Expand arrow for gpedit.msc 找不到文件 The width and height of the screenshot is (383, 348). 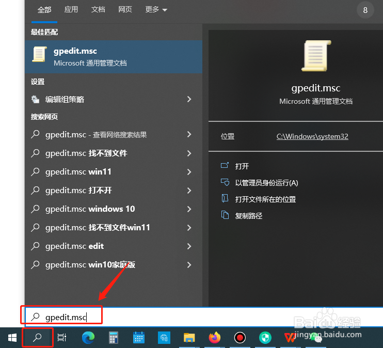click(189, 153)
